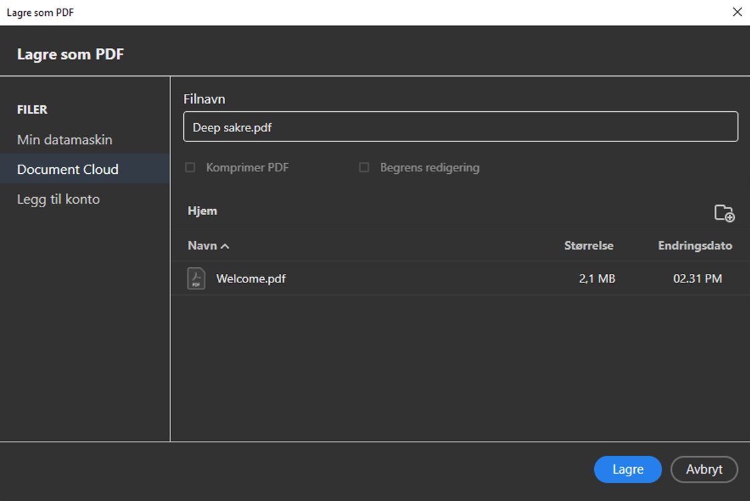The width and height of the screenshot is (750, 501).
Task: Toggle the Begrens redigering checkbox
Action: 364,168
